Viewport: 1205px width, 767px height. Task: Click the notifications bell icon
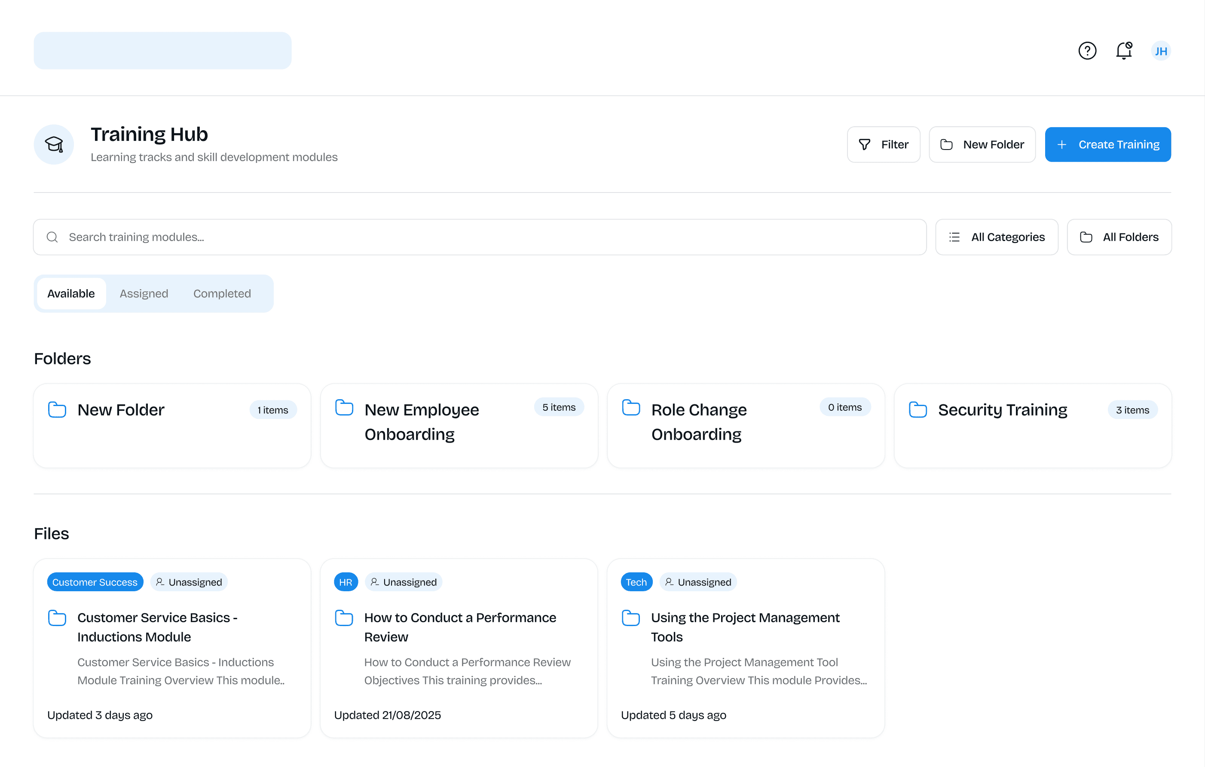1123,51
